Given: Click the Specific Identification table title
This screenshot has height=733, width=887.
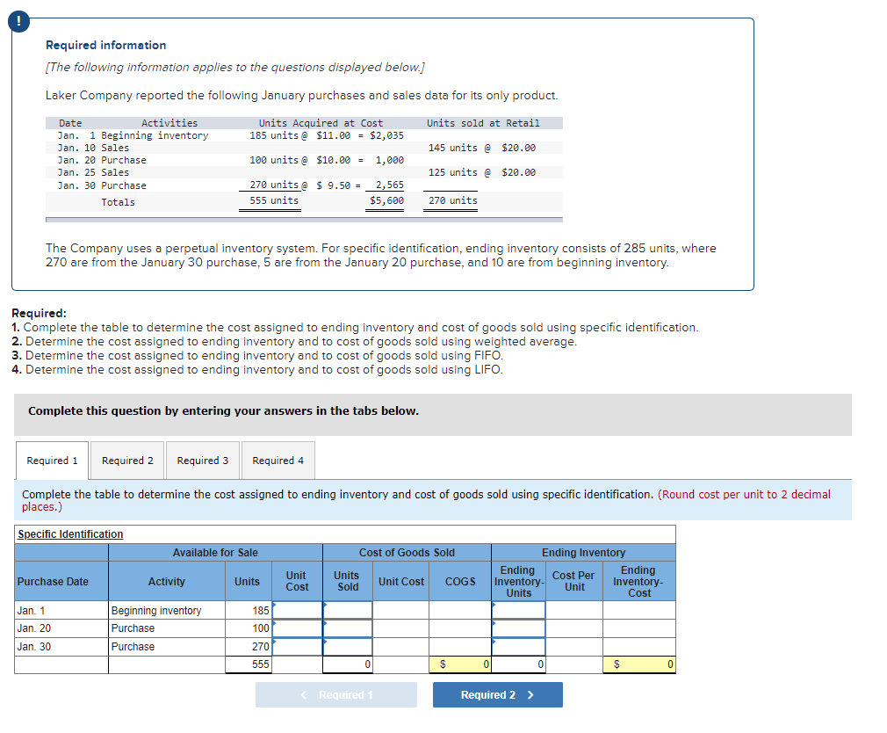Looking at the screenshot, I should 70,533.
